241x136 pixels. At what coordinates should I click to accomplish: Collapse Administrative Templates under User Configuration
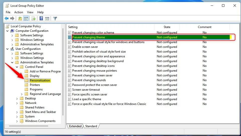click(12, 62)
